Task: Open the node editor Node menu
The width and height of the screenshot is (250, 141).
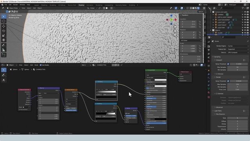Action: [x=36, y=65]
